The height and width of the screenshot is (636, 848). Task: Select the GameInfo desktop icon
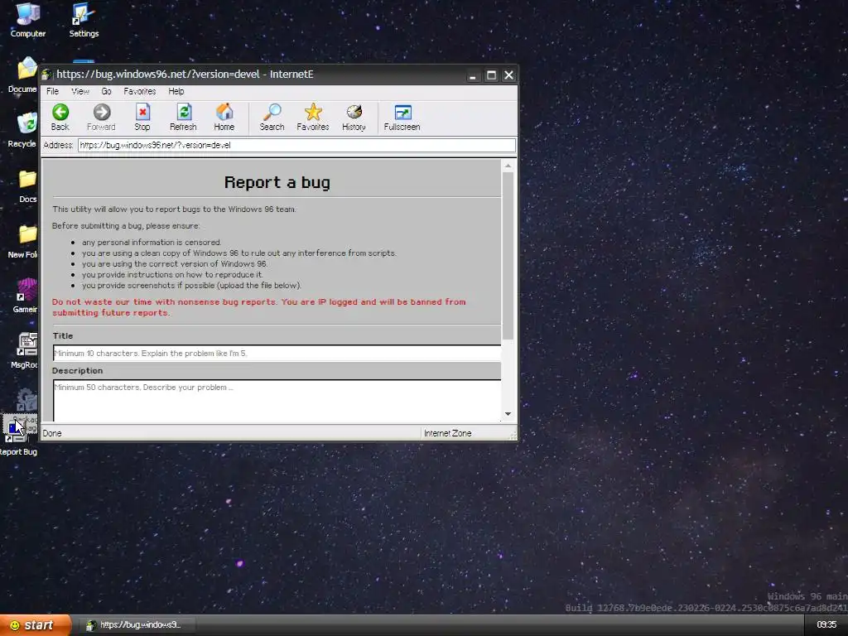point(25,296)
